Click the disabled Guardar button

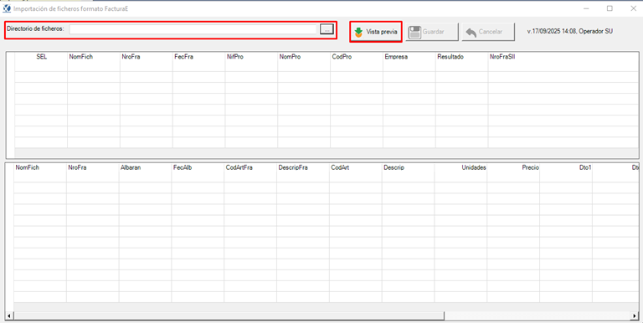[x=432, y=32]
